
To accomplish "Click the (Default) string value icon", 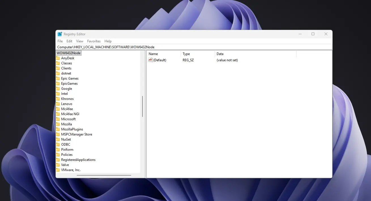I will pyautogui.click(x=150, y=60).
